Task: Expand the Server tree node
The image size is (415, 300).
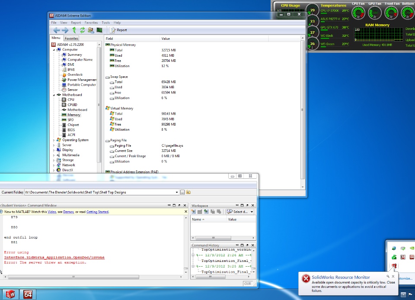Action: point(54,145)
